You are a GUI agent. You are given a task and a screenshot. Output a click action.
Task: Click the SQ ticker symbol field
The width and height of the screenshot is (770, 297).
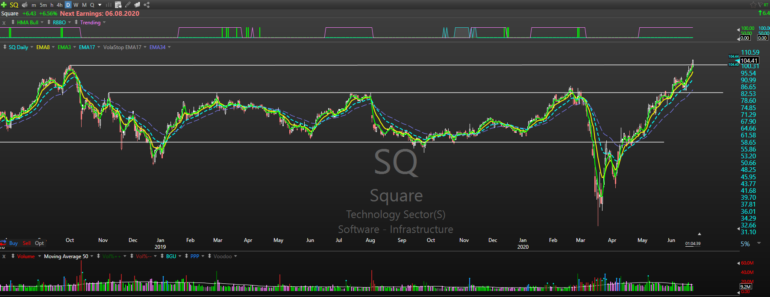(14, 5)
